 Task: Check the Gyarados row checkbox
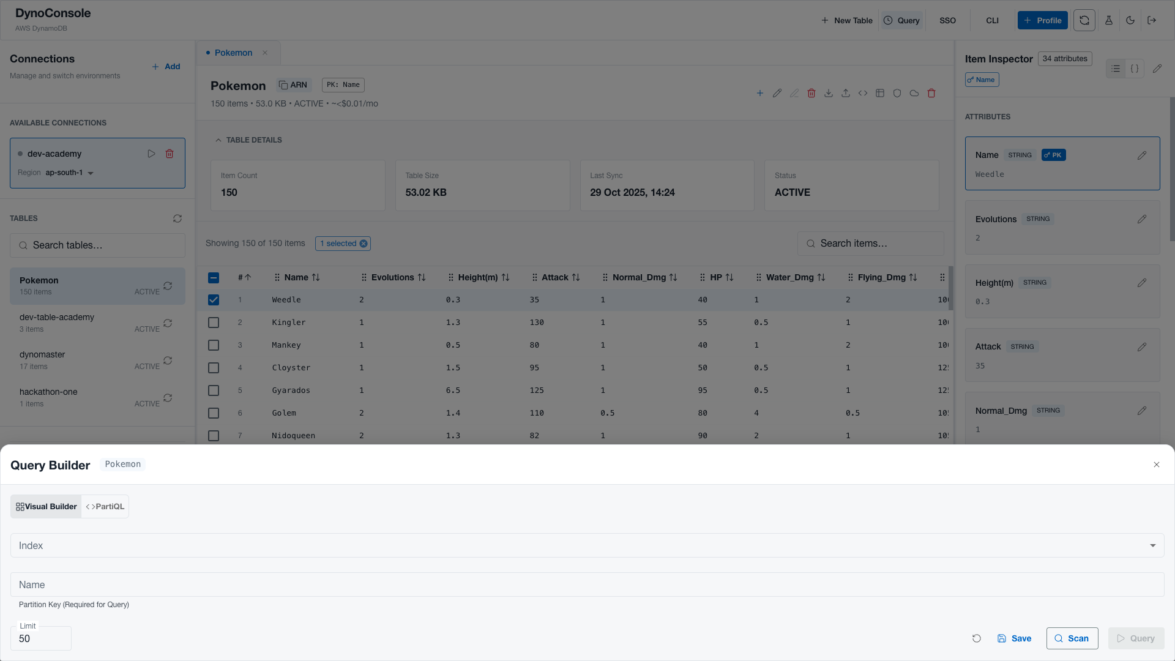pos(214,390)
